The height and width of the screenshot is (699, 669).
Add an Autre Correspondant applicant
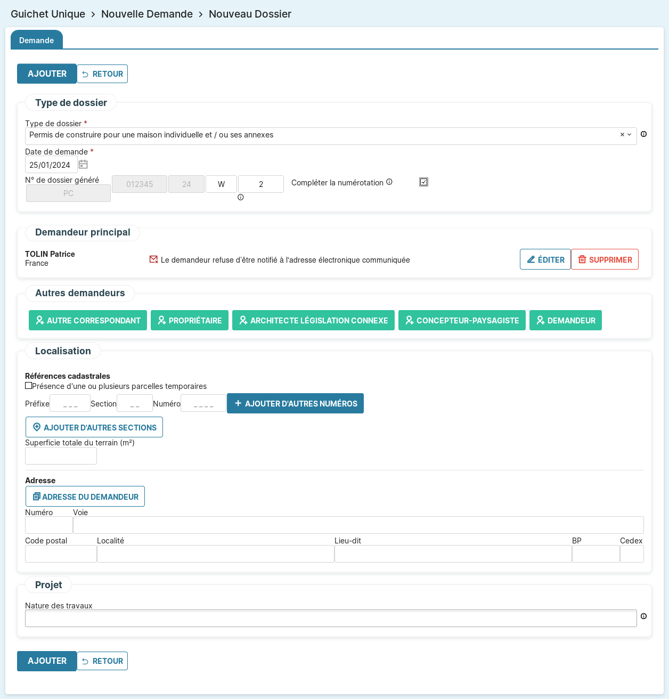pos(88,320)
